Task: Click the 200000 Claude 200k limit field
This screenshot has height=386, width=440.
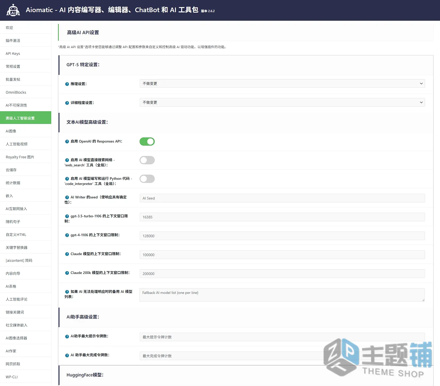Action: 282,274
